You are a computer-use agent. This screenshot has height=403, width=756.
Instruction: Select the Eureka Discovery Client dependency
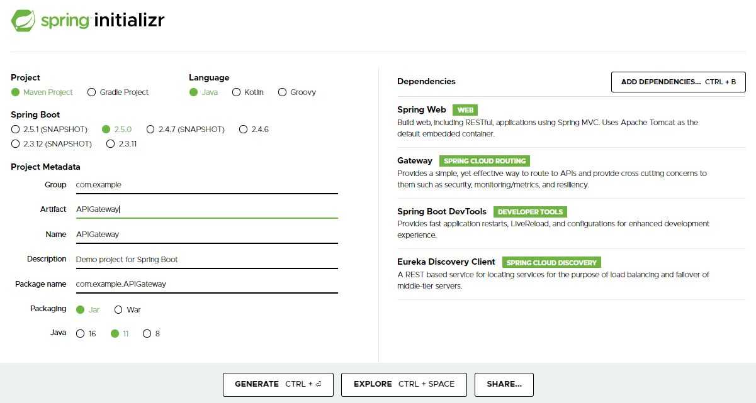point(571,274)
